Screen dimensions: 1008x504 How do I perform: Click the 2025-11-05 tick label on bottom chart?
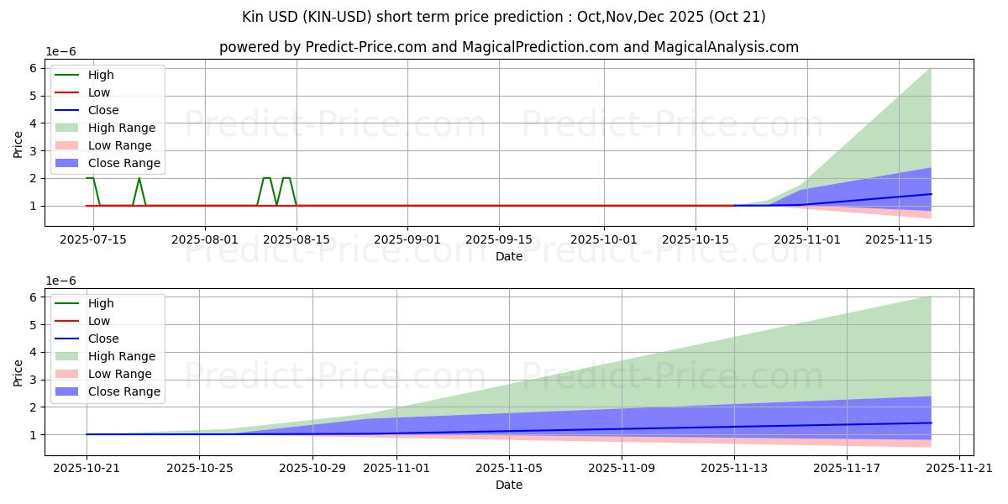tap(509, 468)
